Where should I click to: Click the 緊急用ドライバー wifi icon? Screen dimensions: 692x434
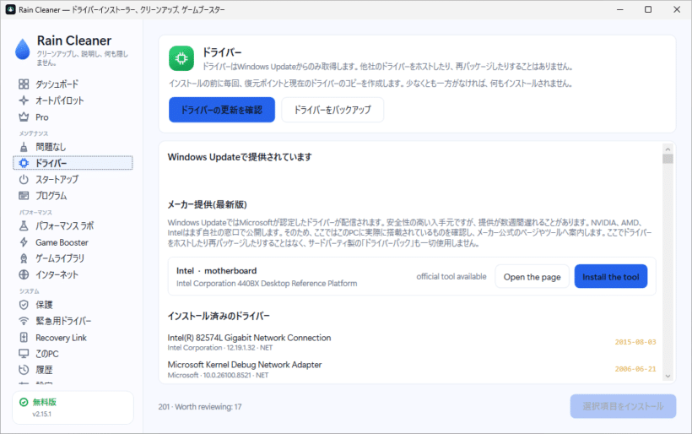pos(24,321)
